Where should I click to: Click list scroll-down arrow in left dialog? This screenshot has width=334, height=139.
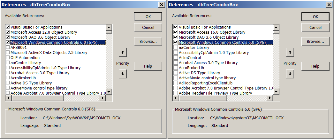pyautogui.click(x=109, y=92)
